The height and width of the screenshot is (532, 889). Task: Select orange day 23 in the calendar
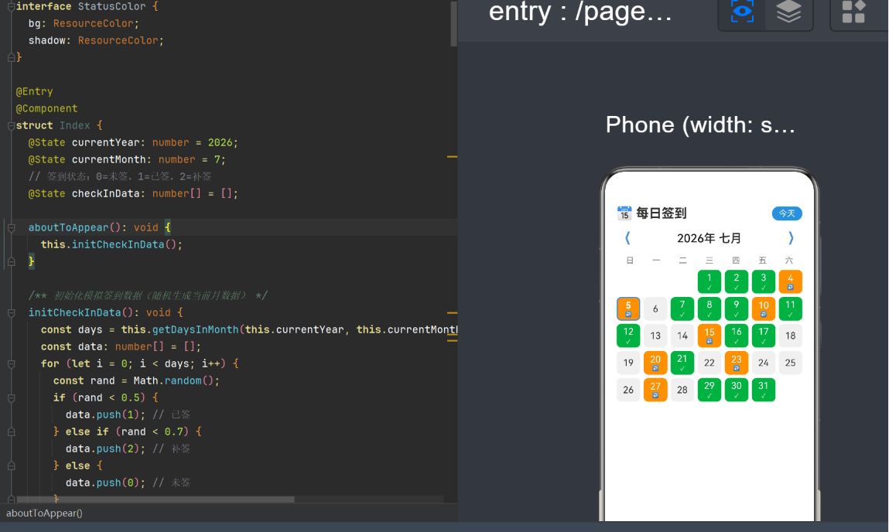pos(737,363)
